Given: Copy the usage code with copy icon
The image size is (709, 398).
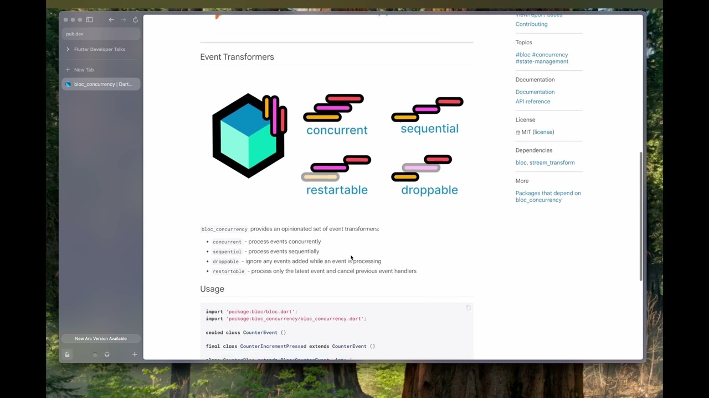Looking at the screenshot, I should (468, 308).
